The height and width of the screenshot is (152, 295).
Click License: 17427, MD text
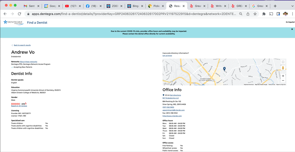[19, 116]
